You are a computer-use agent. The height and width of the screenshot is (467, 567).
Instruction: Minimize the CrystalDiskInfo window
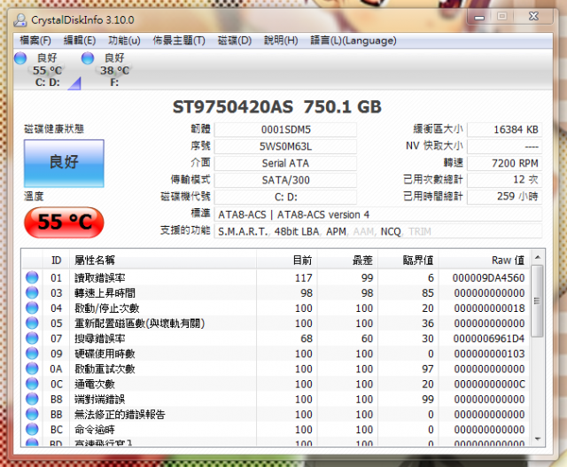pos(479,17)
